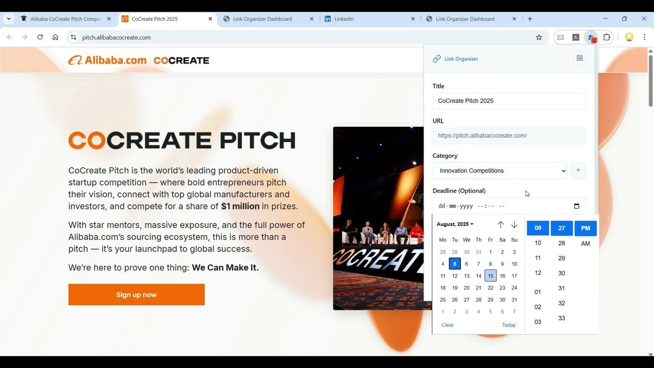Edit the Title field
This screenshot has width=654, height=368.
coord(509,101)
